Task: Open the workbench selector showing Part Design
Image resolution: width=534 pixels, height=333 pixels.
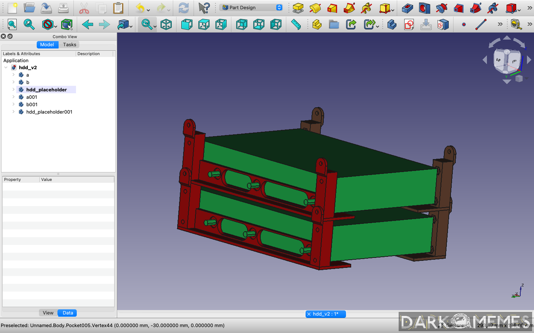Action: tap(251, 7)
